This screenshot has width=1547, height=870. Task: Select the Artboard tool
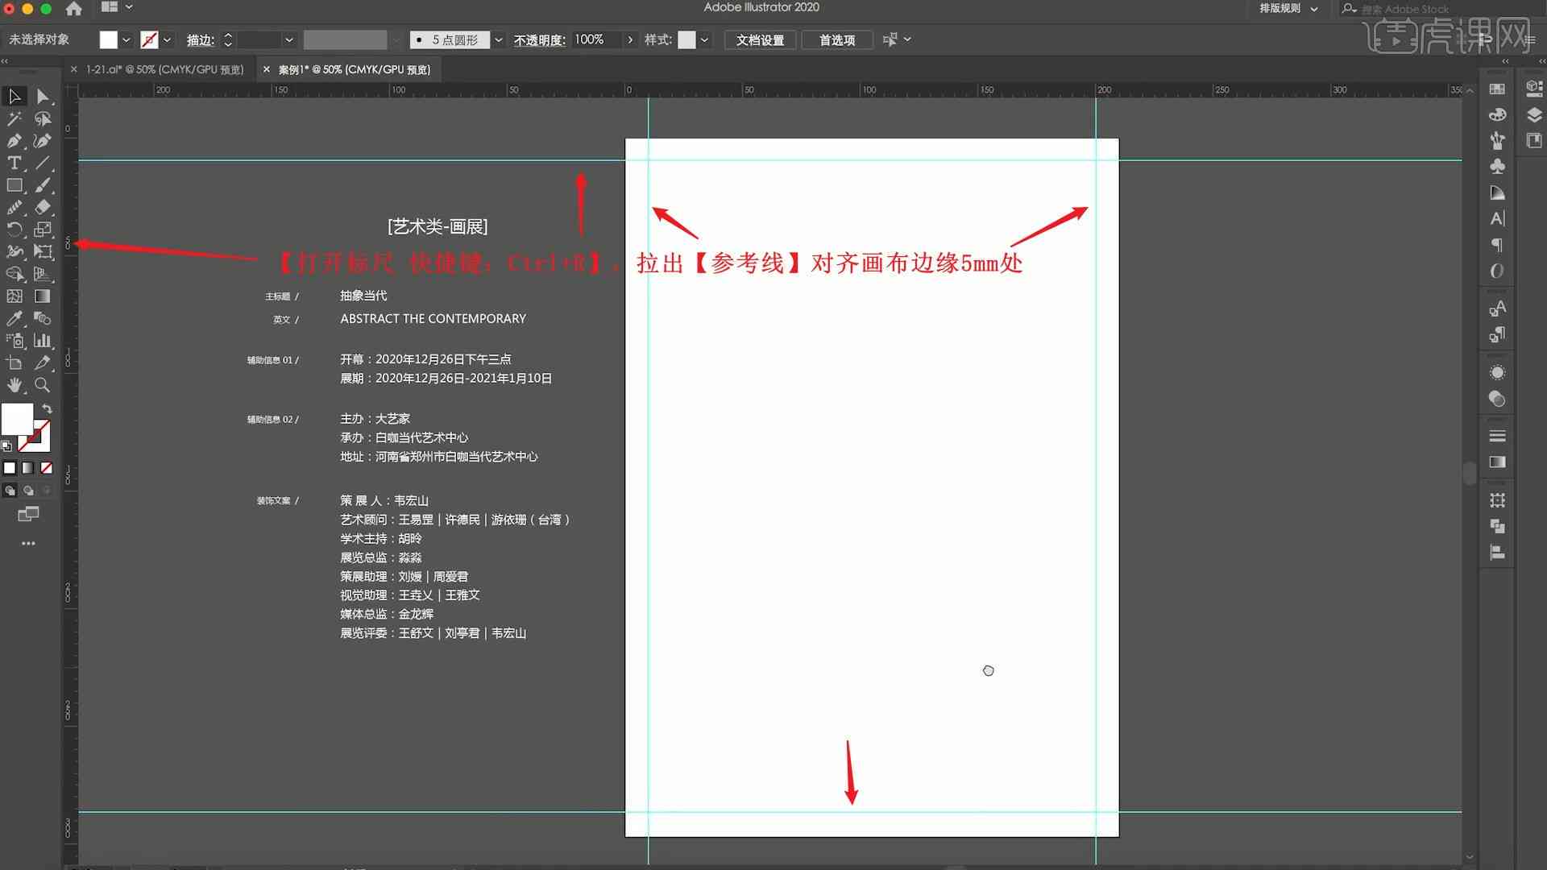(15, 362)
